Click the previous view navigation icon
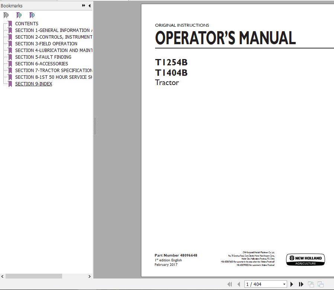 pyautogui.click(x=311, y=284)
